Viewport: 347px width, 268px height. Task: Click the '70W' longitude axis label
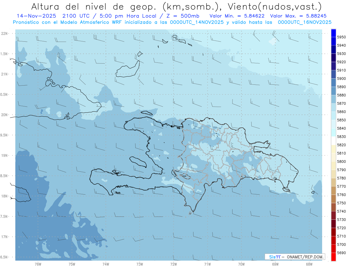[241, 264]
